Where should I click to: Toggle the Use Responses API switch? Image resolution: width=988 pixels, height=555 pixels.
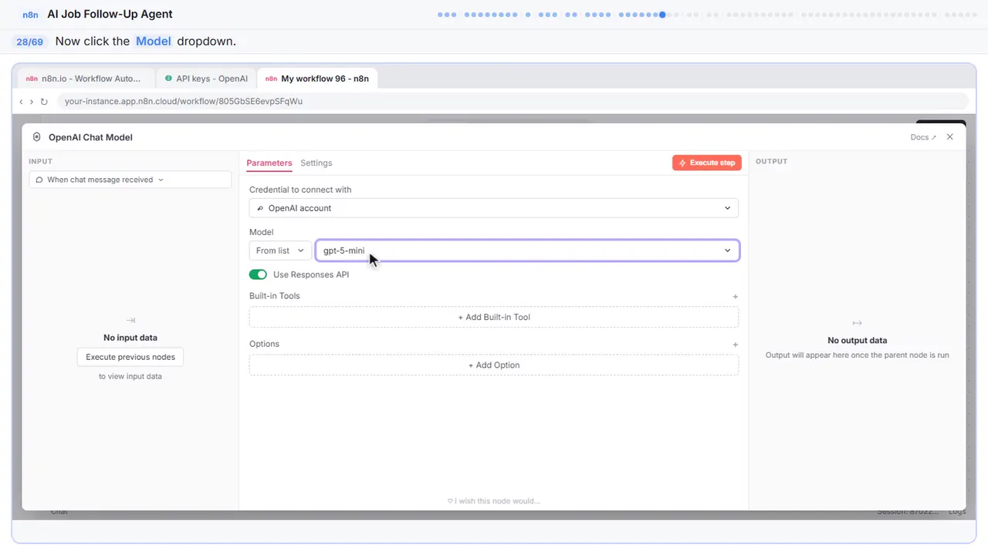[258, 274]
